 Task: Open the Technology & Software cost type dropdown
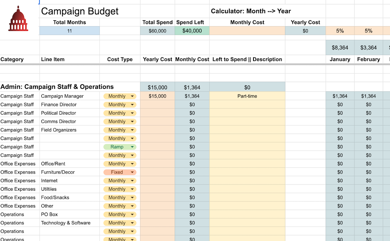(119, 223)
